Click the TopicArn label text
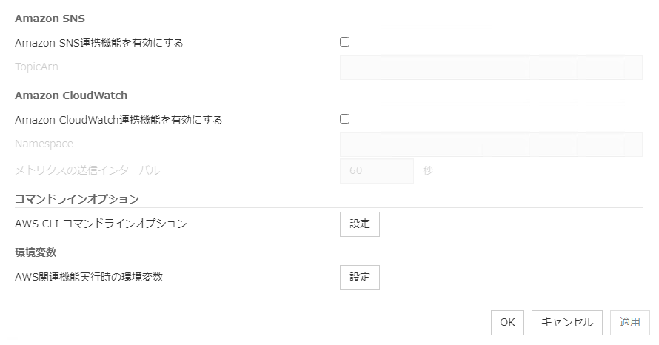This screenshot has width=659, height=345. pyautogui.click(x=36, y=67)
